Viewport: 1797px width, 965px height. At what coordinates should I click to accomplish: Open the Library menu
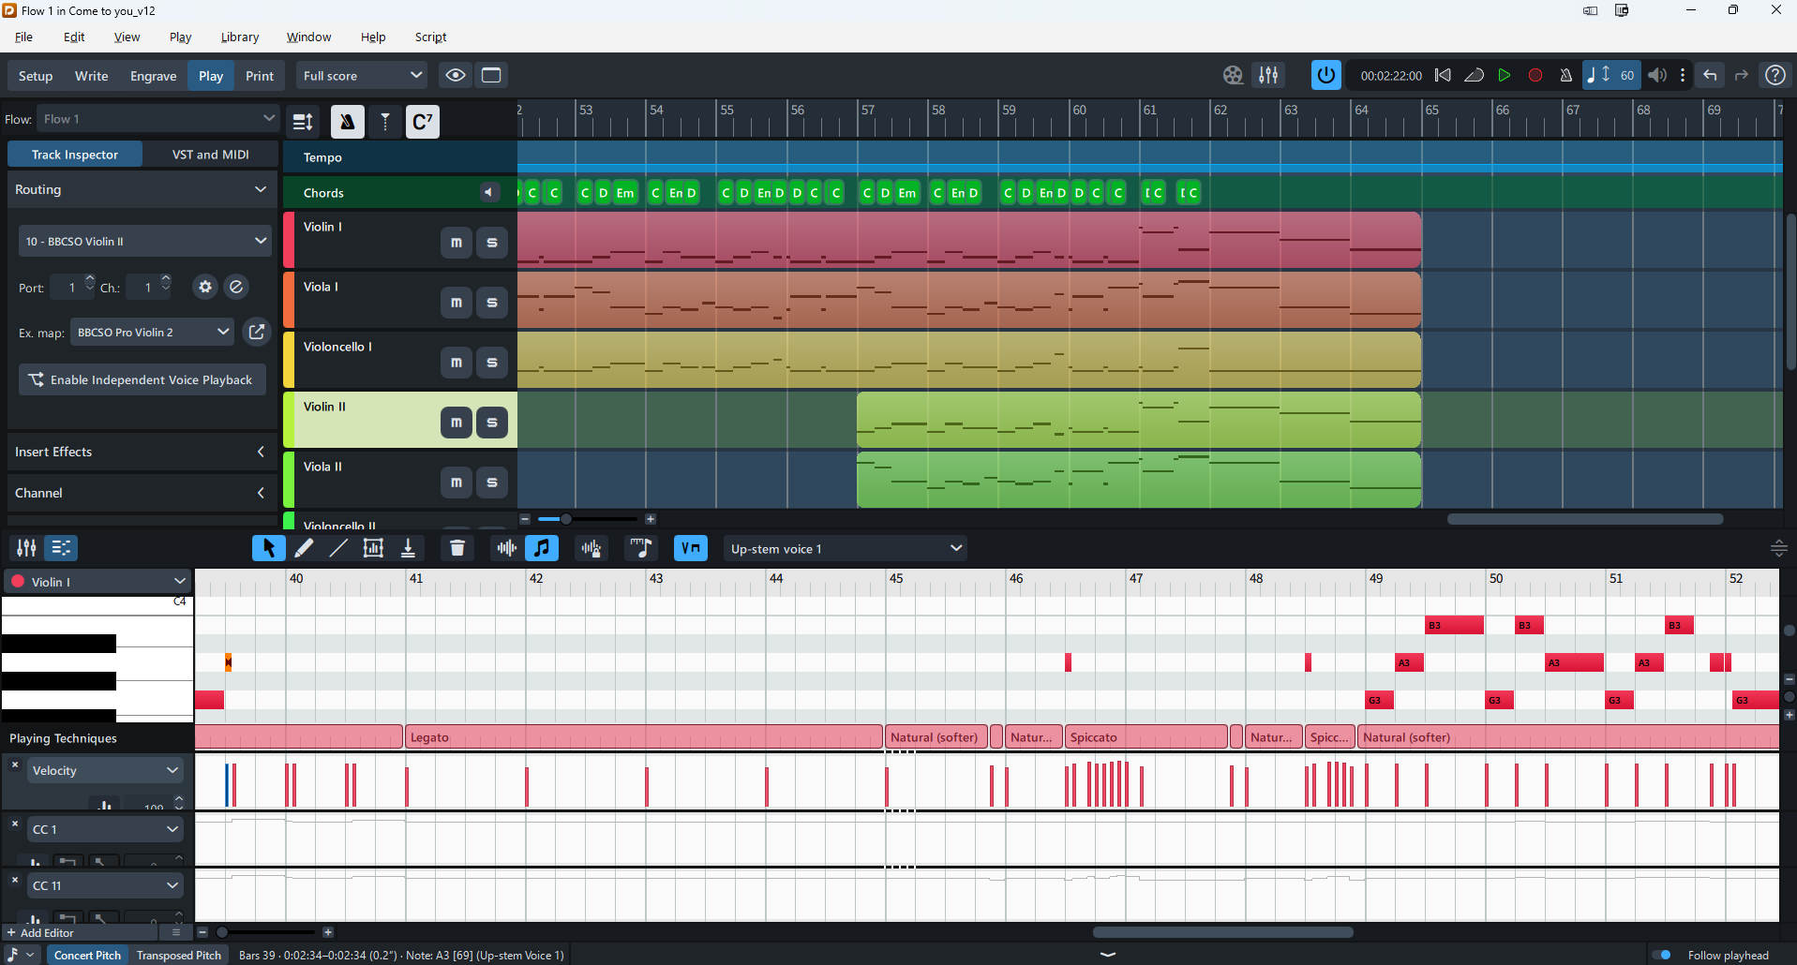click(x=239, y=37)
